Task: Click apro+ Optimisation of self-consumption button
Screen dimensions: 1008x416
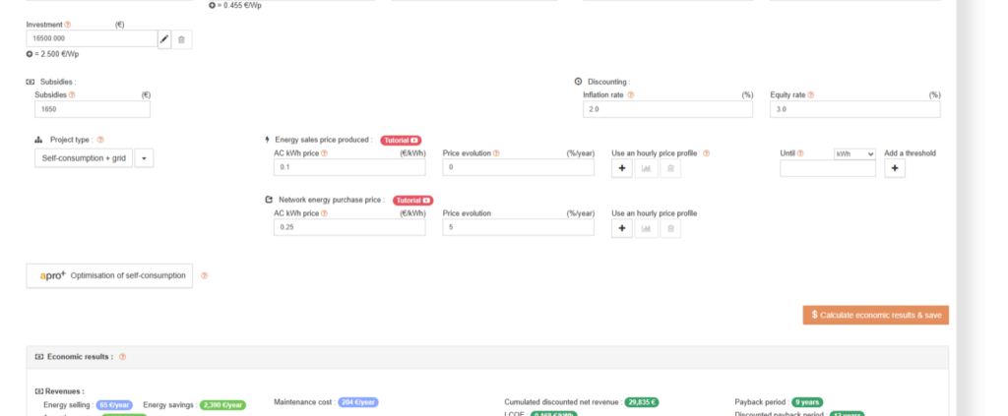Action: [x=109, y=275]
